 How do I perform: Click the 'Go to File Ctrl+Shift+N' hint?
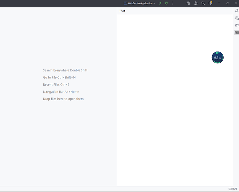(59, 78)
